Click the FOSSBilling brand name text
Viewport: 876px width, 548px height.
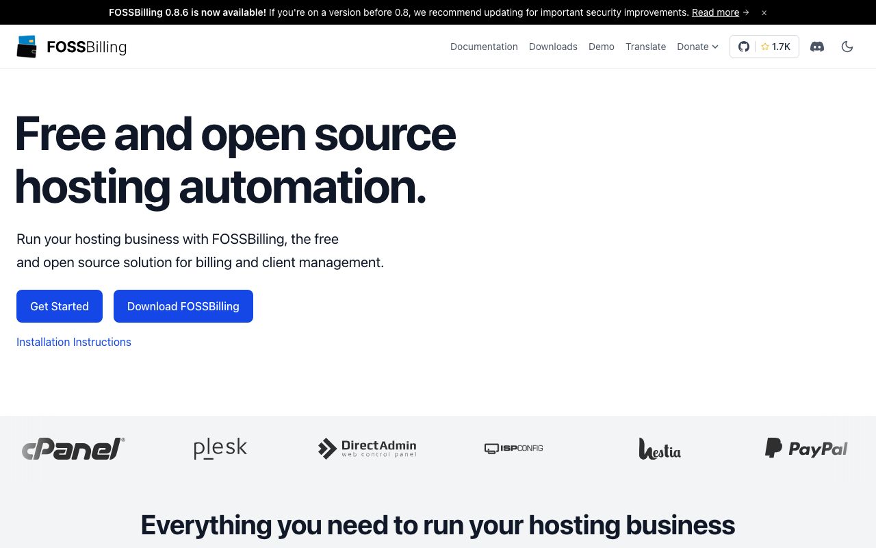87,47
